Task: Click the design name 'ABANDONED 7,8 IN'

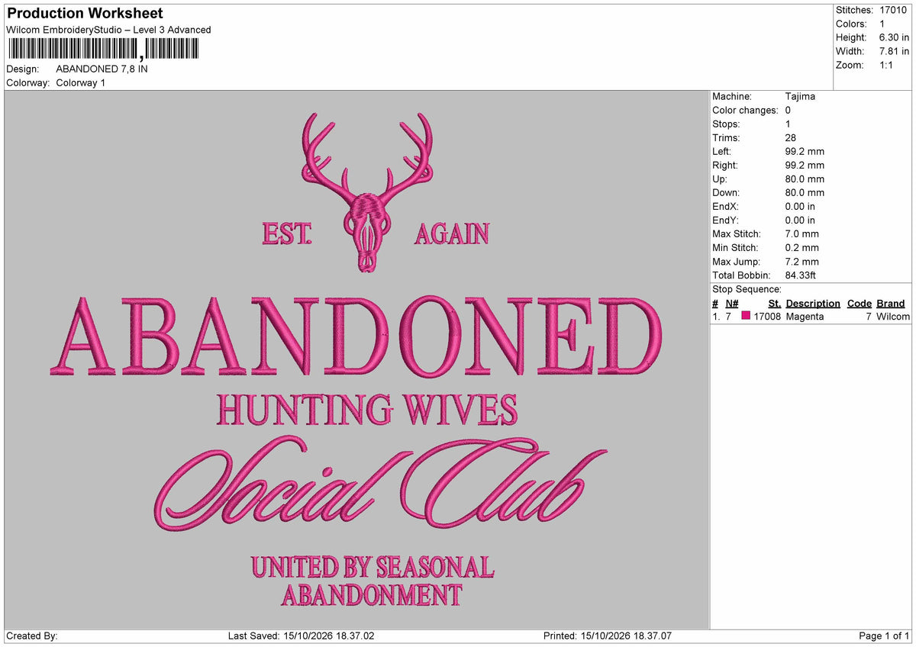Action: [102, 69]
